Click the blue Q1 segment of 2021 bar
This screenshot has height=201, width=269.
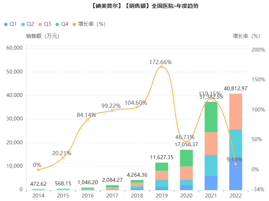click(211, 183)
